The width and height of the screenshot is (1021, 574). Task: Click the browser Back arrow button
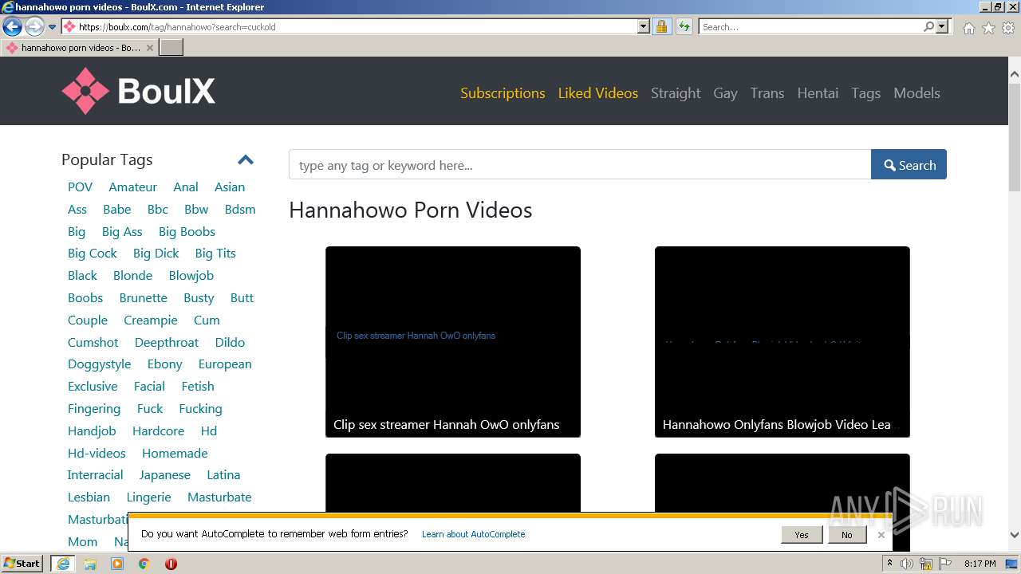[12, 27]
